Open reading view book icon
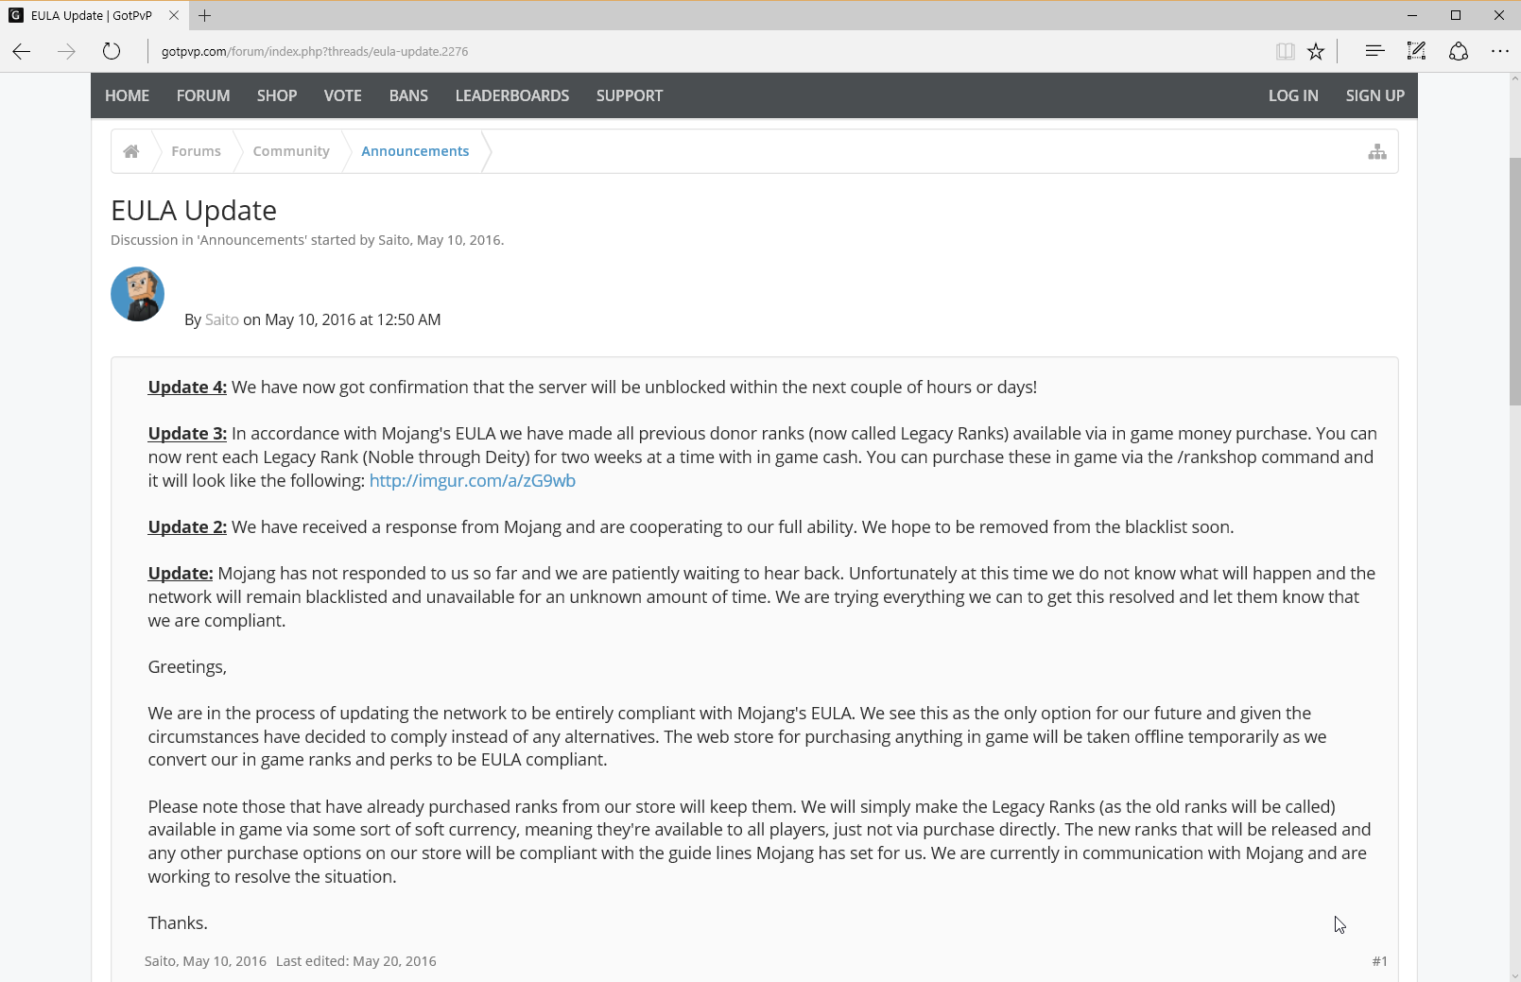 (1285, 52)
